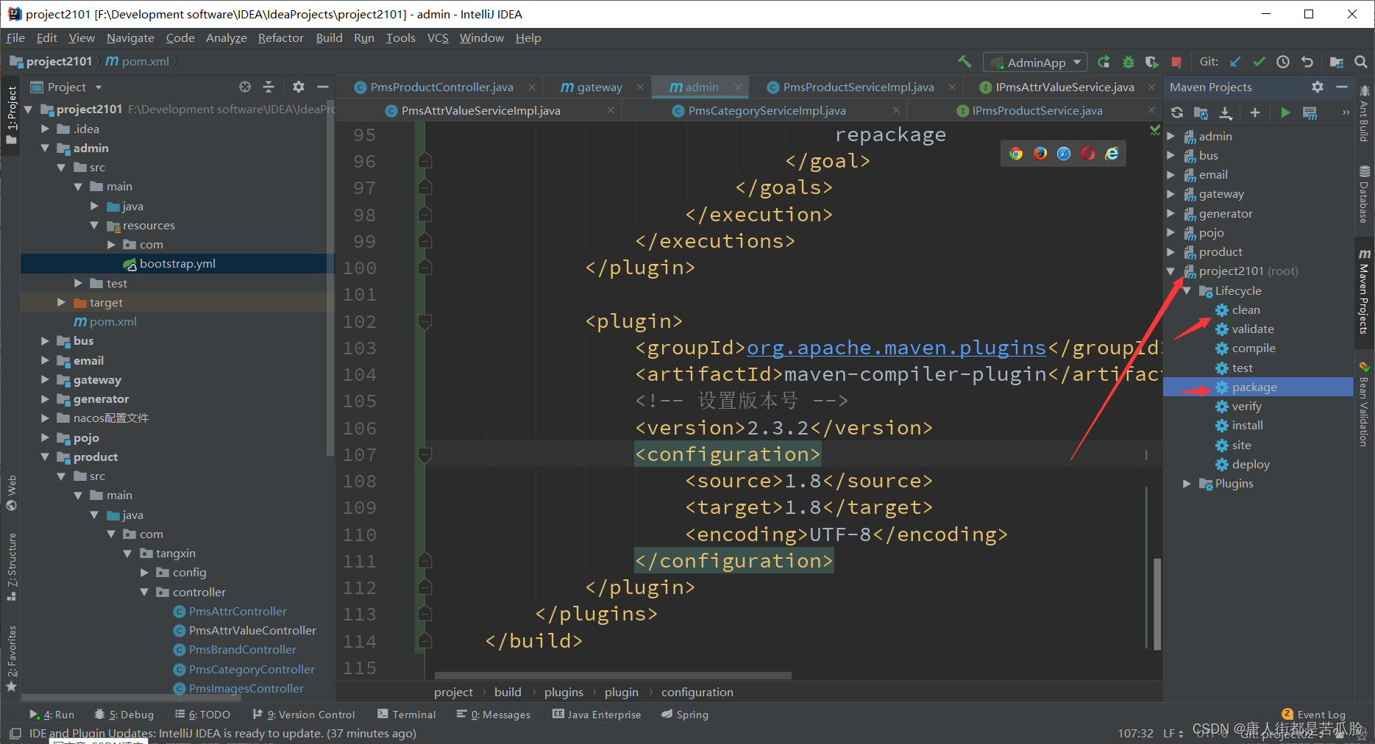This screenshot has height=744, width=1375.
Task: Open the AdminApp run configuration dropdown
Action: click(1037, 62)
